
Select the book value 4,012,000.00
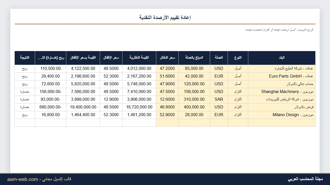[x=139, y=69]
